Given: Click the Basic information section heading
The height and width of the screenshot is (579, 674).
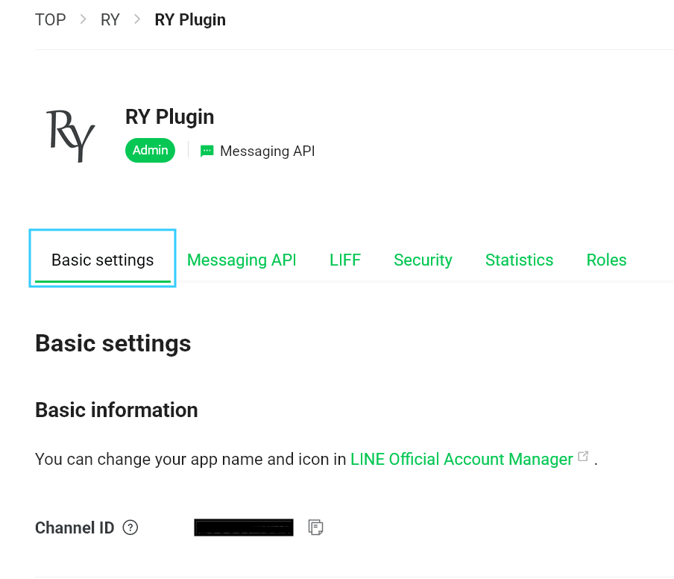Looking at the screenshot, I should 116,410.
